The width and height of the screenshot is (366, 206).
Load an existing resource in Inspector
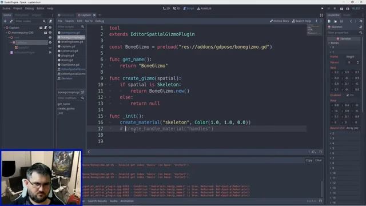pyautogui.click(x=335, y=21)
